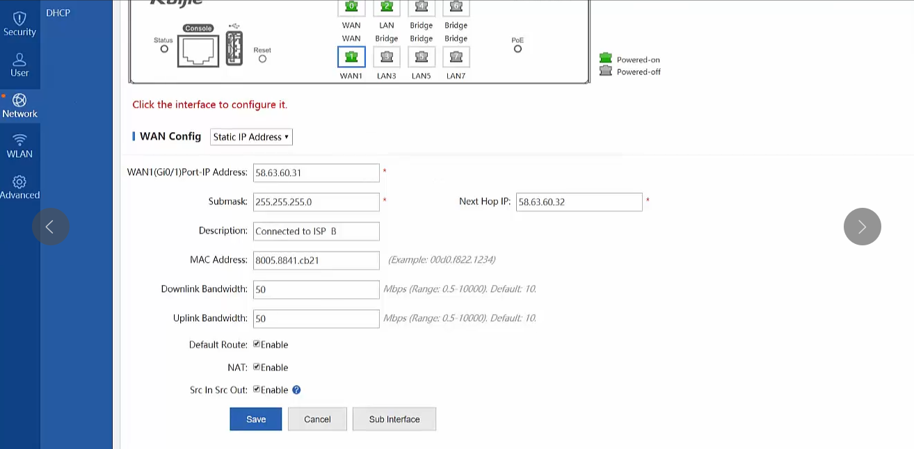Click the Uplink Bandwidth field

point(316,318)
